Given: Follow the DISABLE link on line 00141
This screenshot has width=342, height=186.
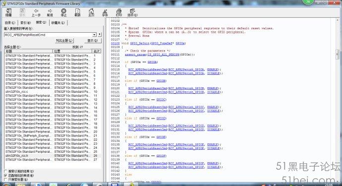Looking at the screenshot, I should (x=213, y=167).
